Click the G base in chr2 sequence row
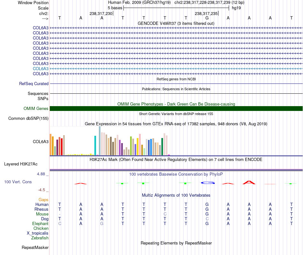 click(x=207, y=18)
